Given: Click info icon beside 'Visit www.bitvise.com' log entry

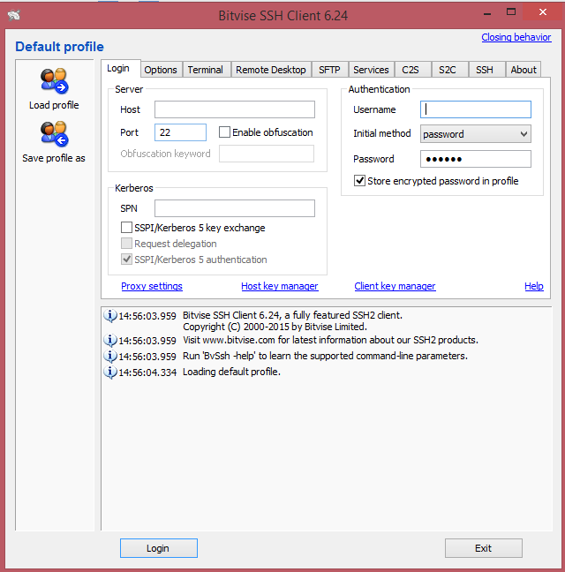Looking at the screenshot, I should point(110,341).
